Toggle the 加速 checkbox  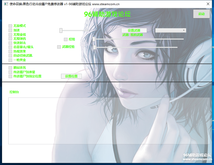pyautogui.click(x=10, y=30)
